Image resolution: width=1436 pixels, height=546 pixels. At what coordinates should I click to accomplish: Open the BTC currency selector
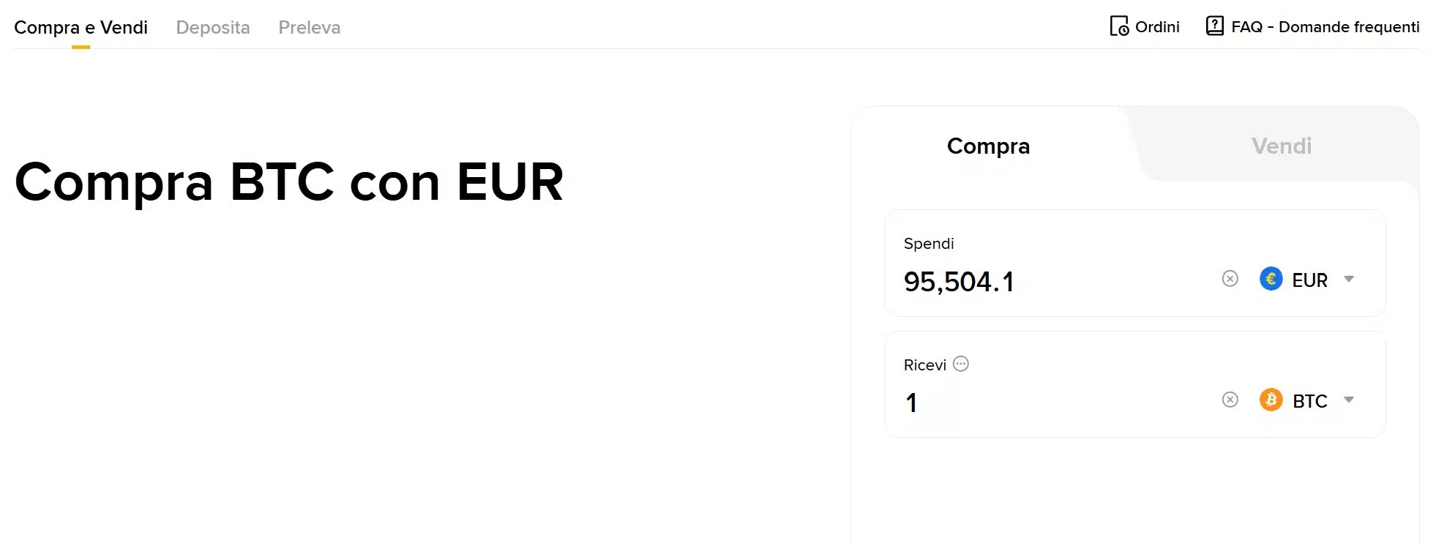pos(1308,400)
